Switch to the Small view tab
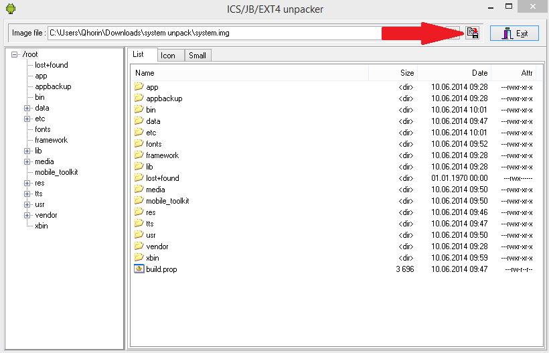 tap(197, 56)
